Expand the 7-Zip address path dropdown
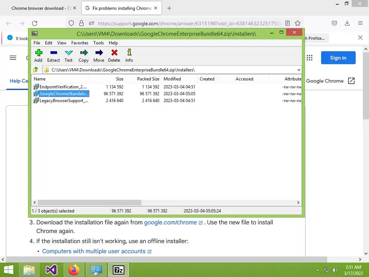 (299, 70)
